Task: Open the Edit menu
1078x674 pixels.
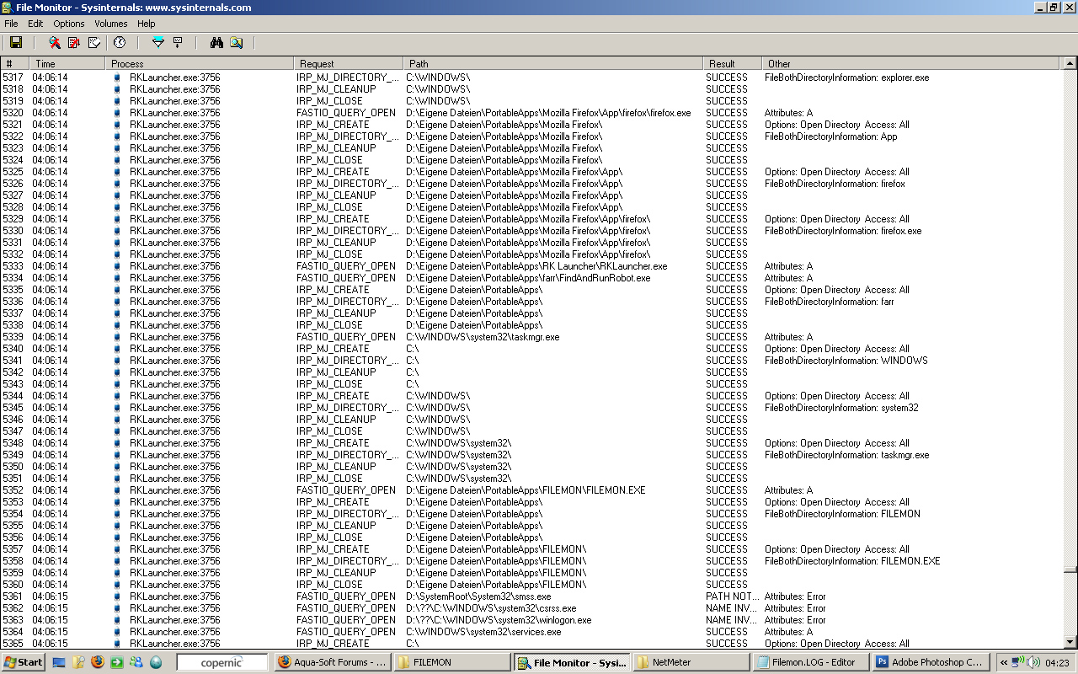Action: point(35,24)
